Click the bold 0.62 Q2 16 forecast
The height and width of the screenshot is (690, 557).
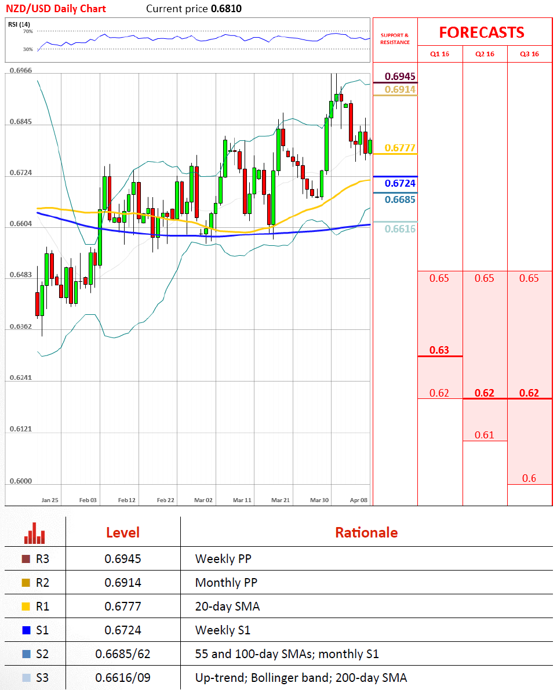coord(485,393)
